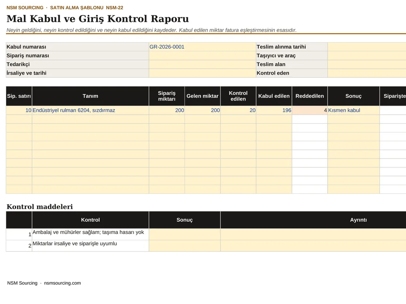The image size is (406, 304).
Task: Click the 'Tanım' column header
Action: [x=91, y=96]
